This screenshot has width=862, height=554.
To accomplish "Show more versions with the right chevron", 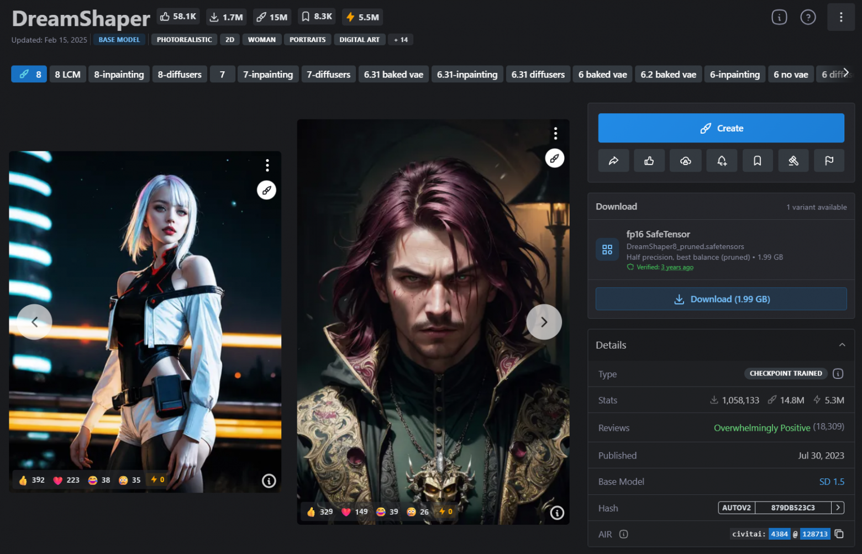I will (846, 72).
